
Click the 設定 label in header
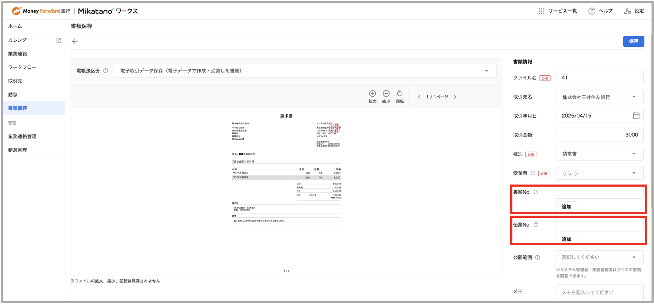tap(639, 11)
